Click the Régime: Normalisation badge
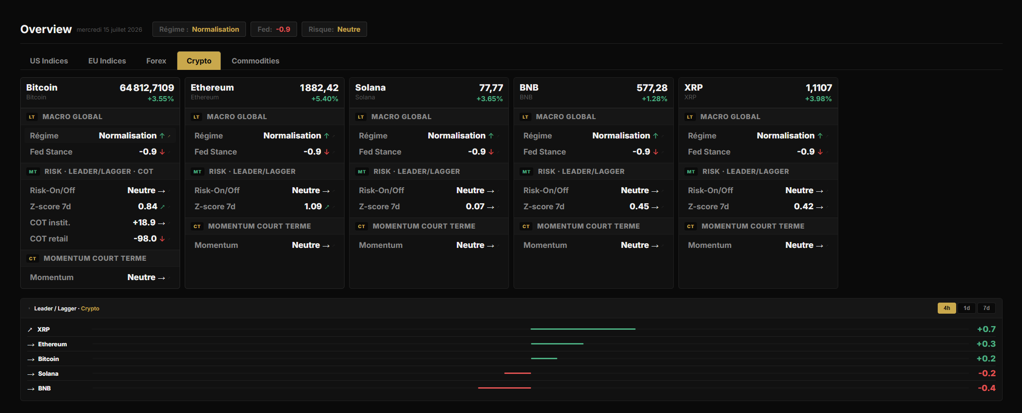The image size is (1022, 413). [199, 29]
